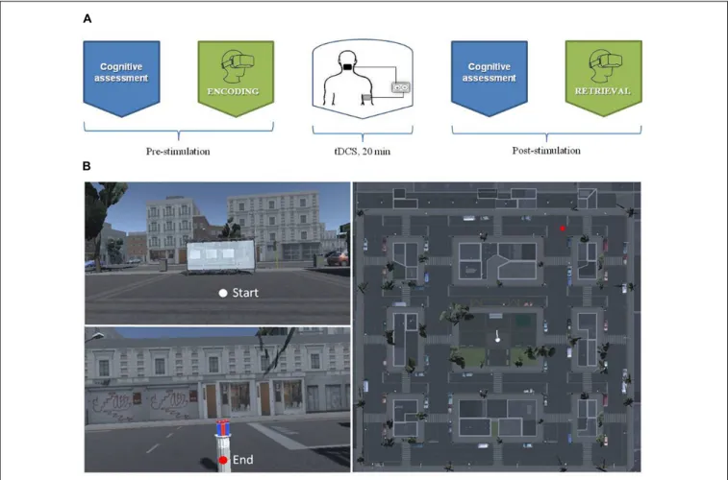The height and width of the screenshot is (480, 728).
Task: Click the tDCS stimulation torso diagram
Action: (x=363, y=79)
